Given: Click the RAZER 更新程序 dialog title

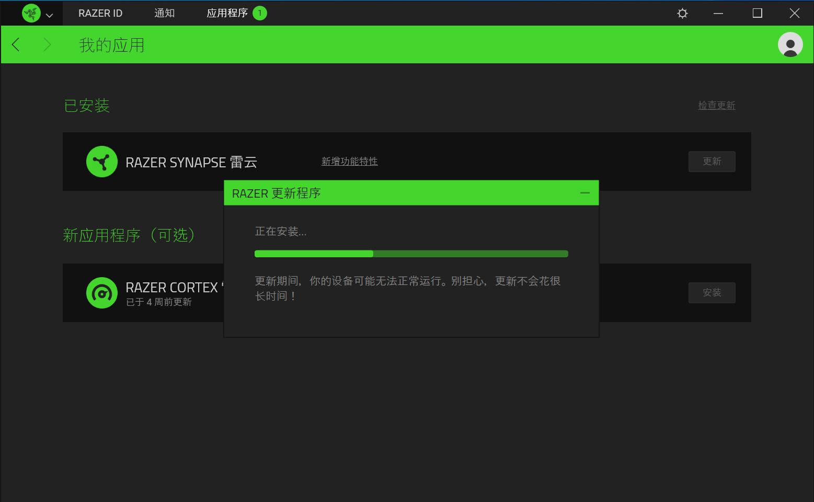Looking at the screenshot, I should 276,193.
